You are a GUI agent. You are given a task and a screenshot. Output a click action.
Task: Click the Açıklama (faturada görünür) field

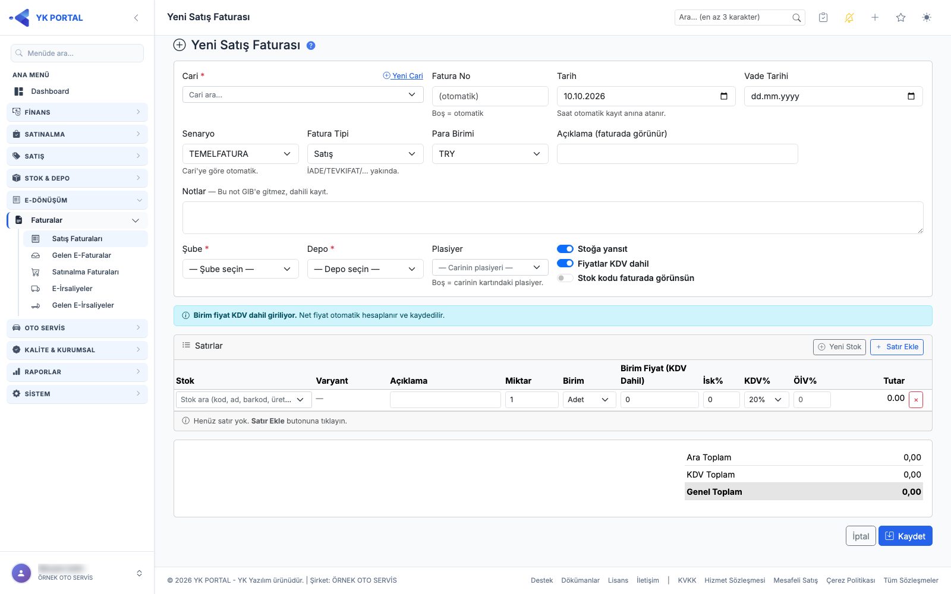click(677, 154)
